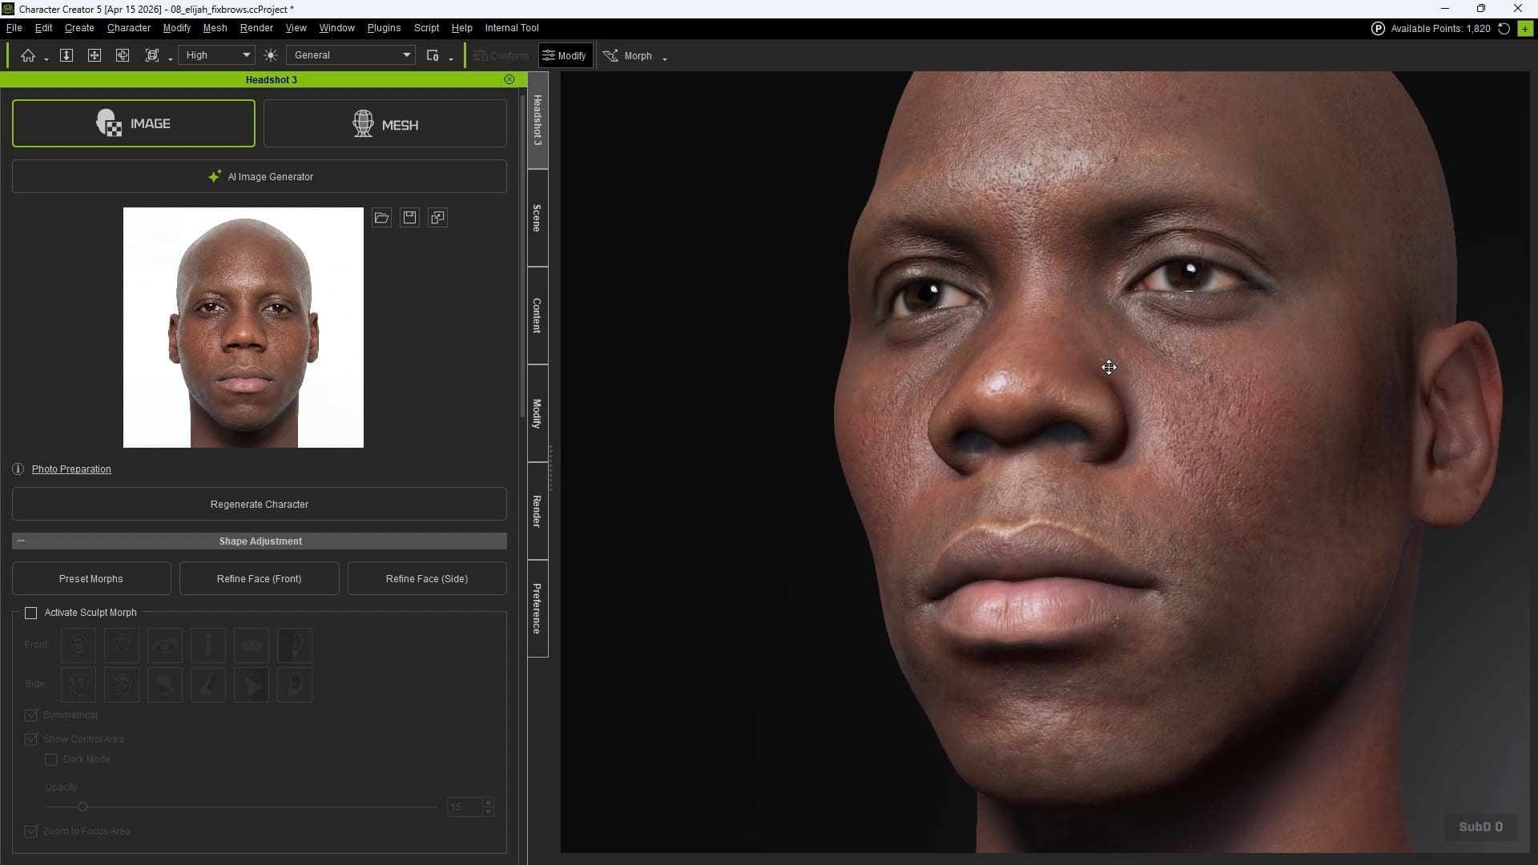This screenshot has width=1538, height=865.
Task: Switch to MESH mode
Action: (385, 123)
